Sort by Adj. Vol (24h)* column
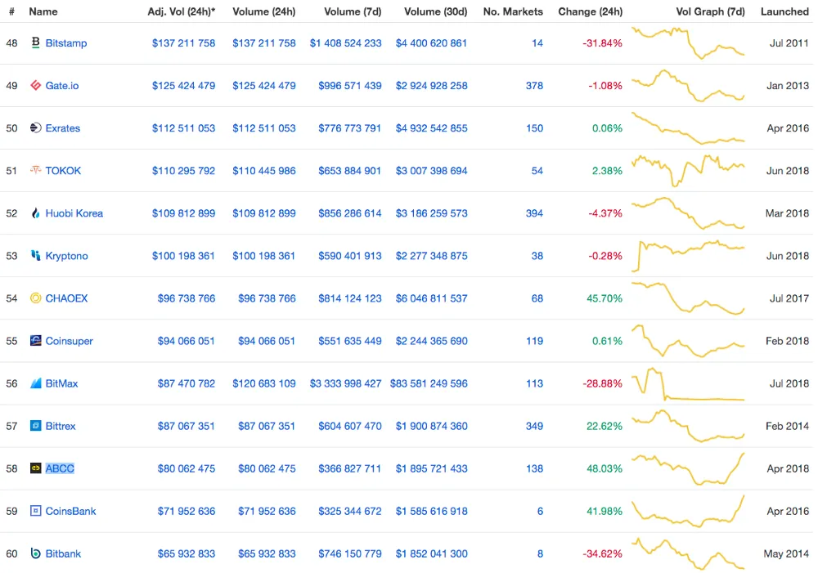Viewport: 818px width, 573px height. click(x=182, y=11)
